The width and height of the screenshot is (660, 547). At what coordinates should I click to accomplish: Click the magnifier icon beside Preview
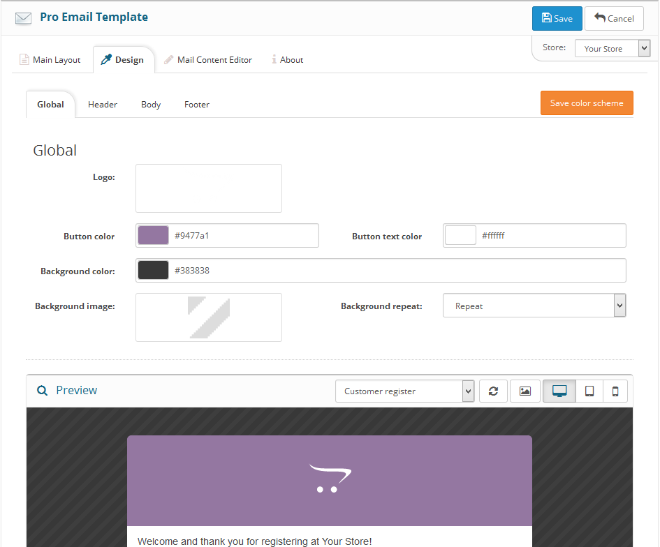pos(43,391)
